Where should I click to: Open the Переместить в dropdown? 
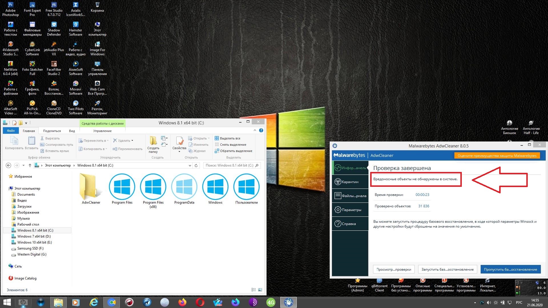(94, 141)
